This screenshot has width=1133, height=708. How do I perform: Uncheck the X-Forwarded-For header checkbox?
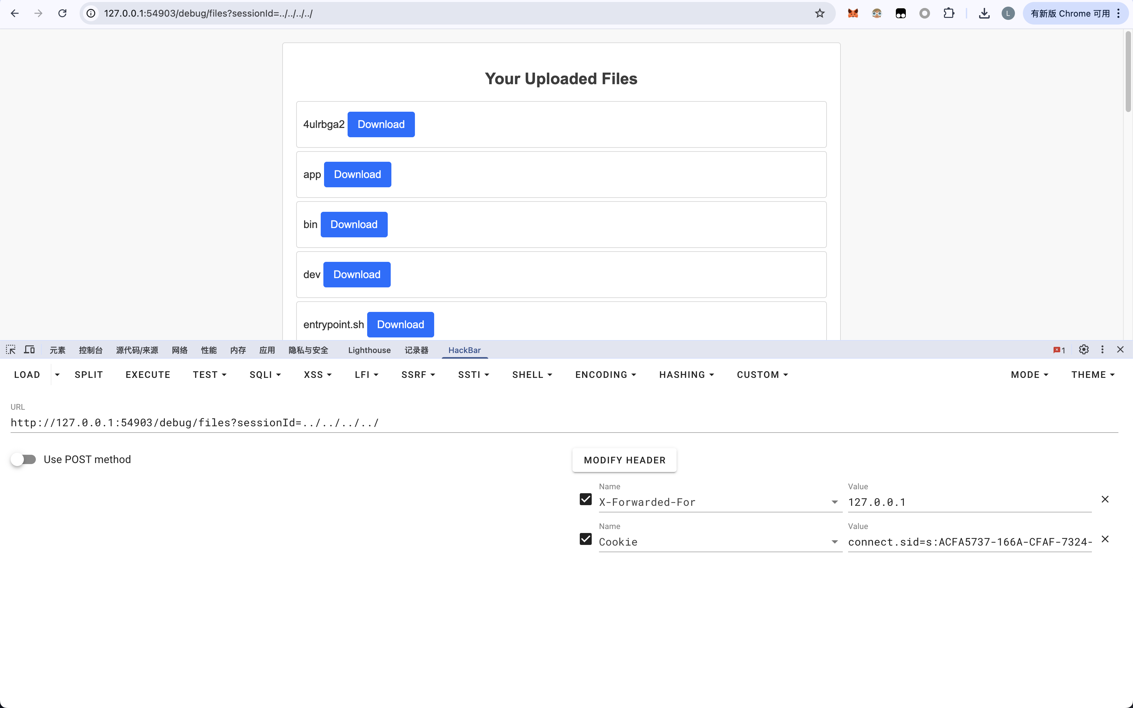pos(585,499)
